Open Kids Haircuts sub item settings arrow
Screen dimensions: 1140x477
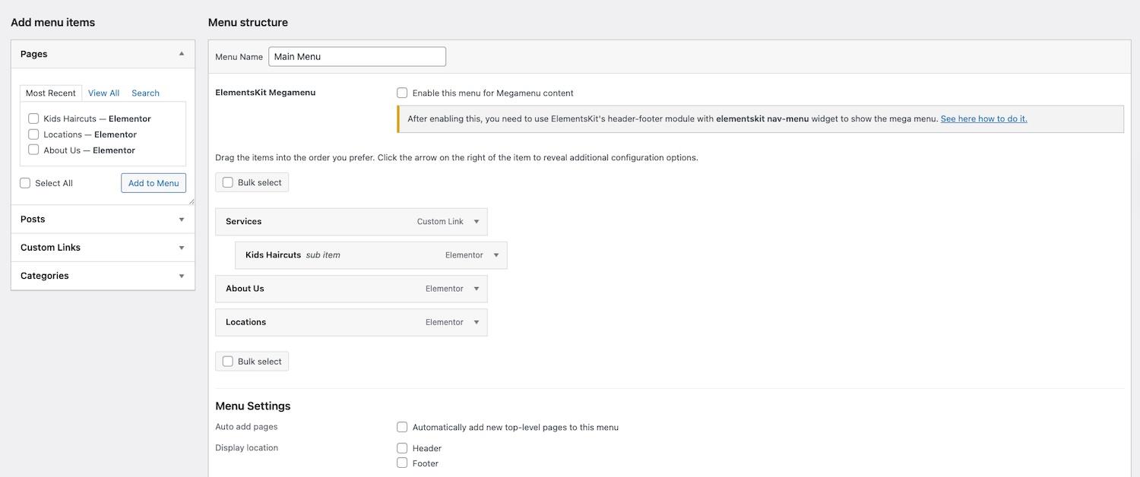coord(496,255)
